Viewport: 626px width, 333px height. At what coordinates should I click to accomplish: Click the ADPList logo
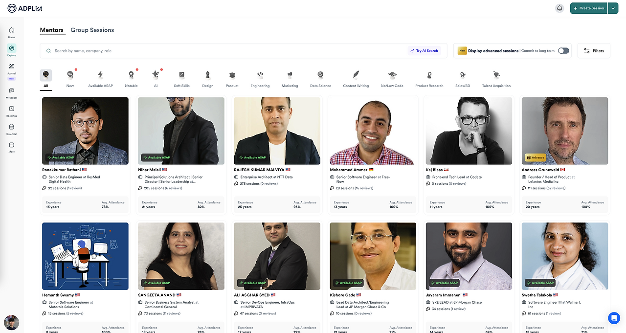[25, 8]
